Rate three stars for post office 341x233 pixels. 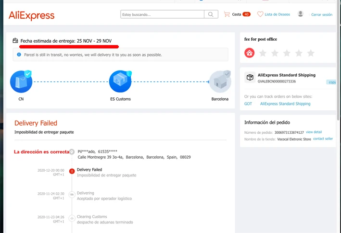[x=287, y=53]
